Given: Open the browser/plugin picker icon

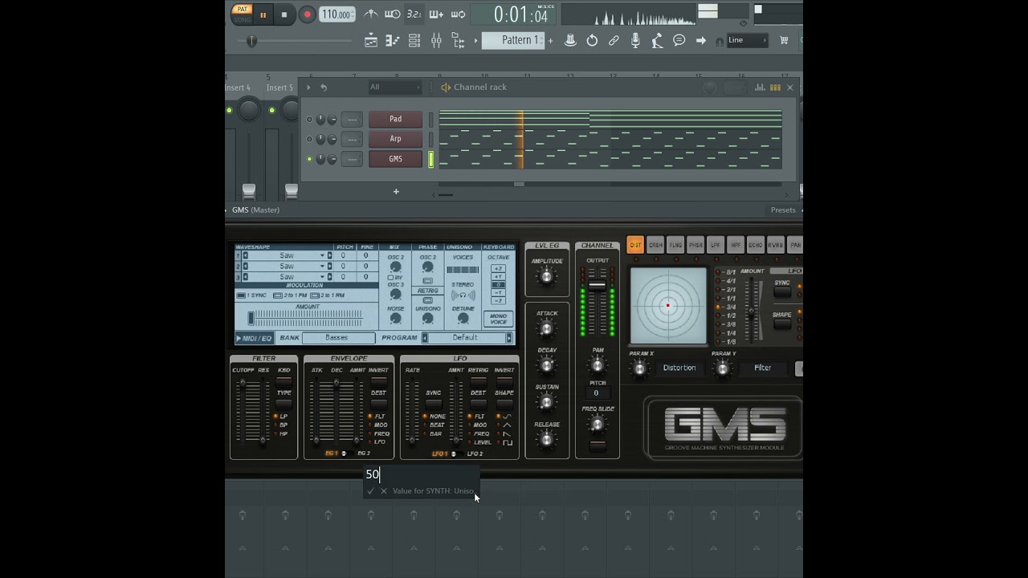Looking at the screenshot, I should (458, 40).
